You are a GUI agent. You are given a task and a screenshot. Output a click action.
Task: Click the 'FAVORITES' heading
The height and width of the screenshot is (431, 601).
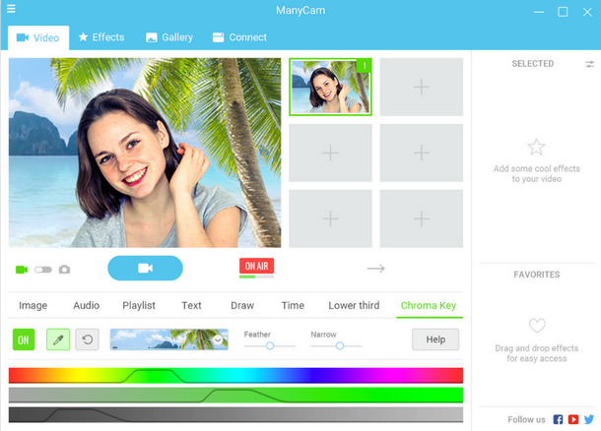coord(537,275)
